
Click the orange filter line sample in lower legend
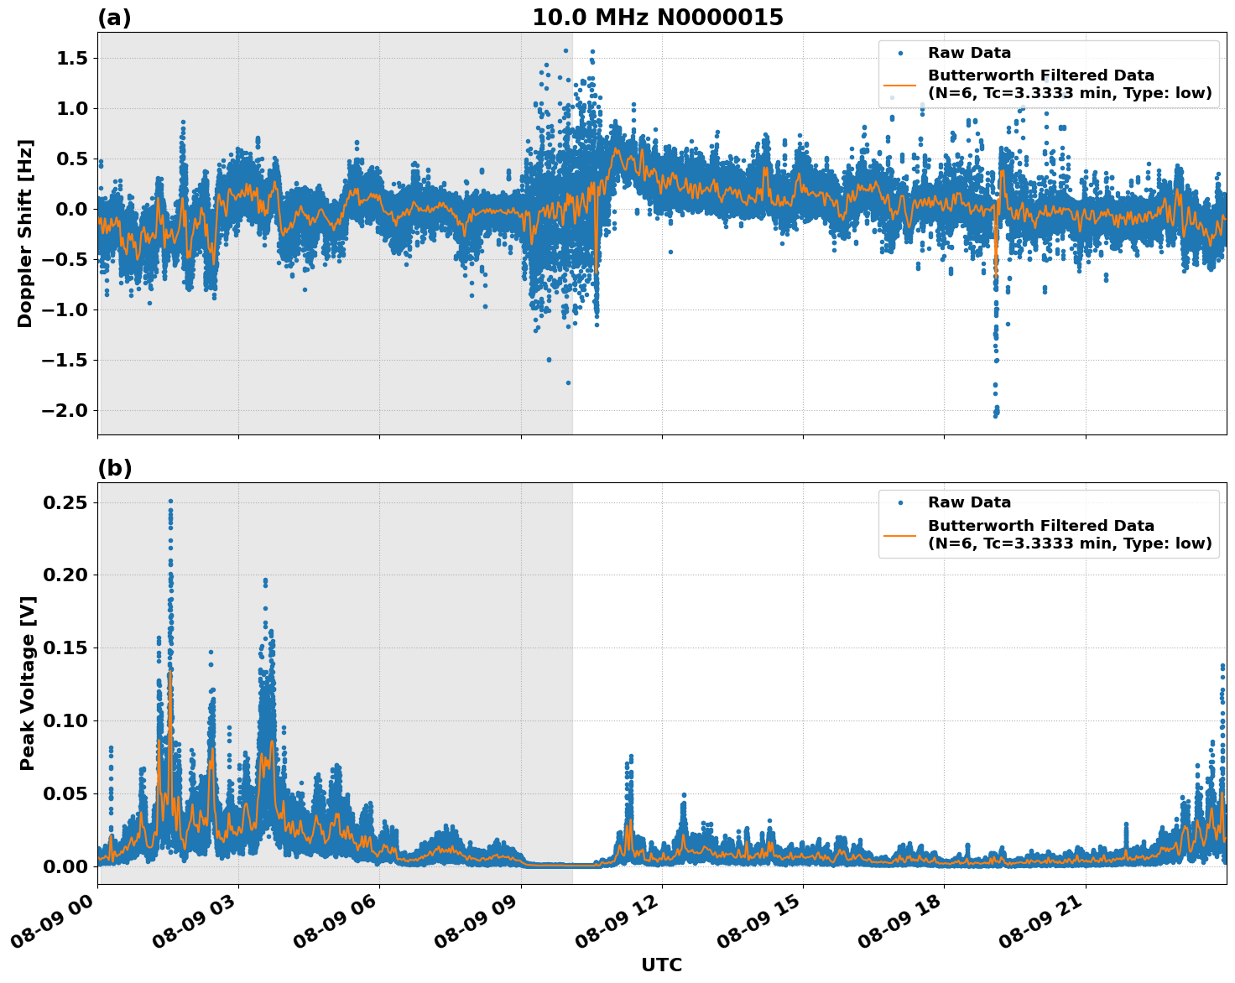coord(900,535)
